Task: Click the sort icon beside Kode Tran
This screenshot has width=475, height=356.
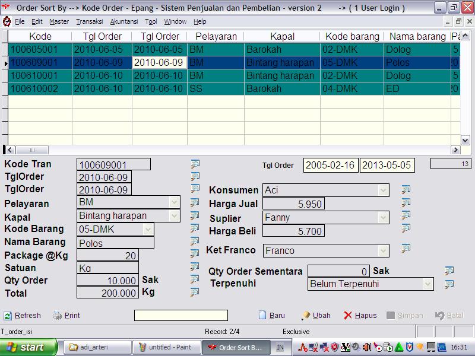Action: click(195, 164)
